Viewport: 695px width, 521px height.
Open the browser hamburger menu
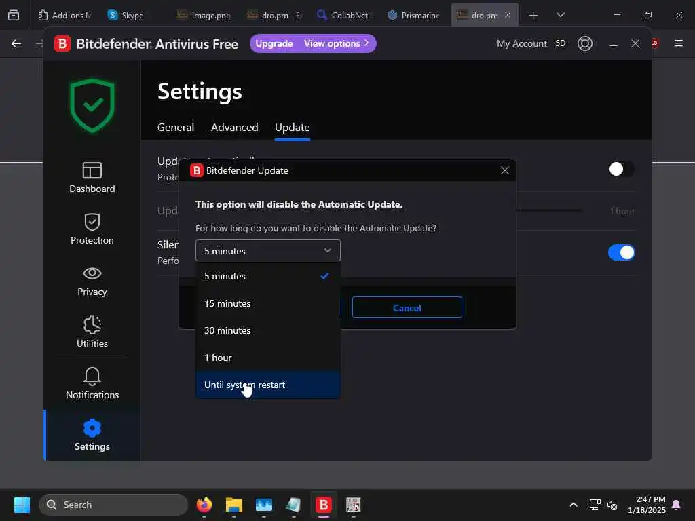point(679,43)
